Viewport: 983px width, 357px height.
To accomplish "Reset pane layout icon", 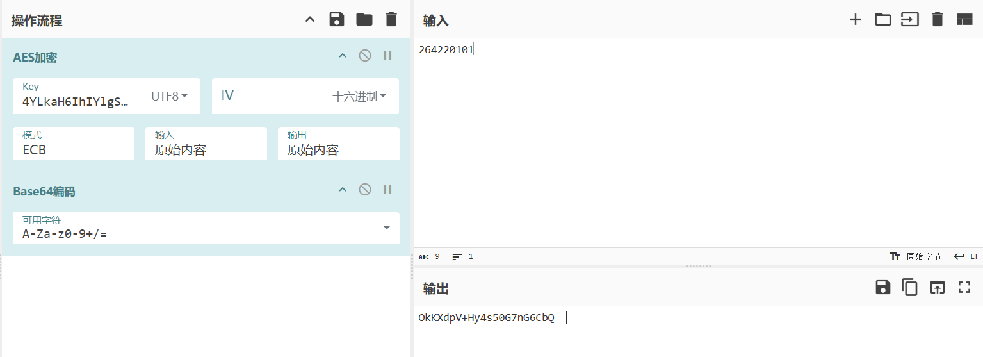I will tap(964, 19).
